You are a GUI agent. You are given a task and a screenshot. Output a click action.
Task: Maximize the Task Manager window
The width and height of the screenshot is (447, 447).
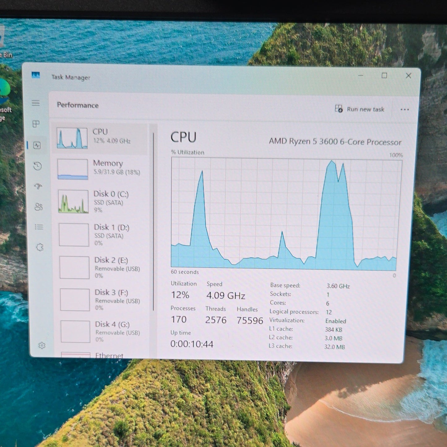tap(384, 75)
